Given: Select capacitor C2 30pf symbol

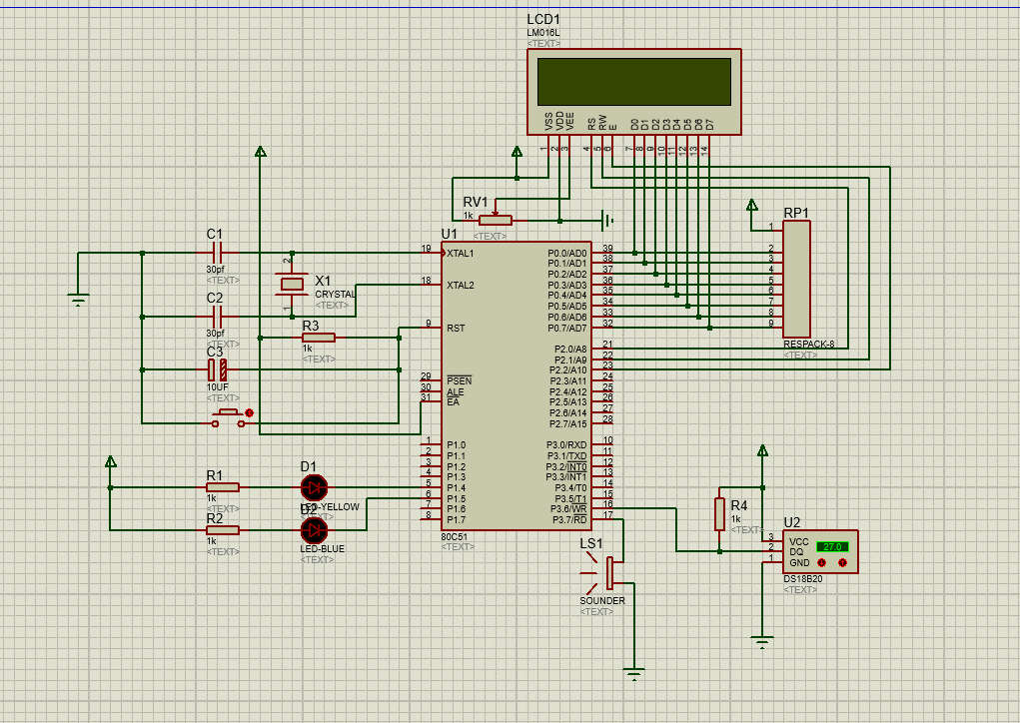Looking at the screenshot, I should click(217, 317).
